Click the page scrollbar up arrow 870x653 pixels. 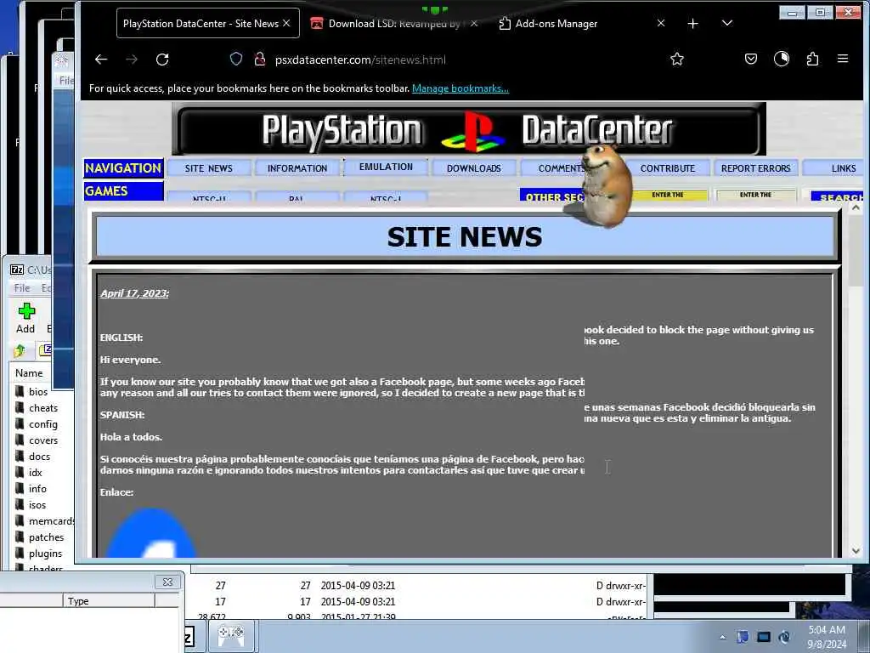856,207
